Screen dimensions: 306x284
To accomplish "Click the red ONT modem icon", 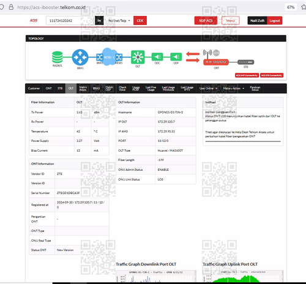I will coord(216,62).
